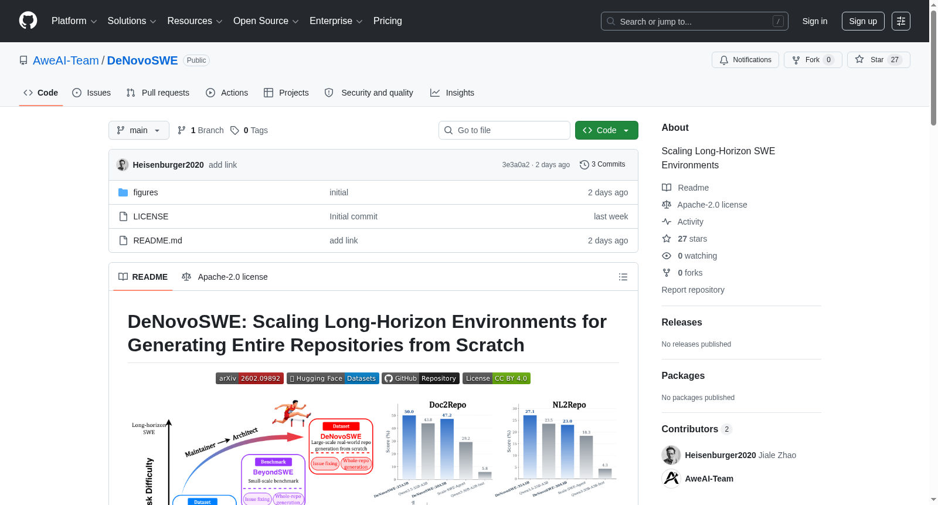Visit the Pricing page
This screenshot has height=505, width=938.
coord(388,21)
